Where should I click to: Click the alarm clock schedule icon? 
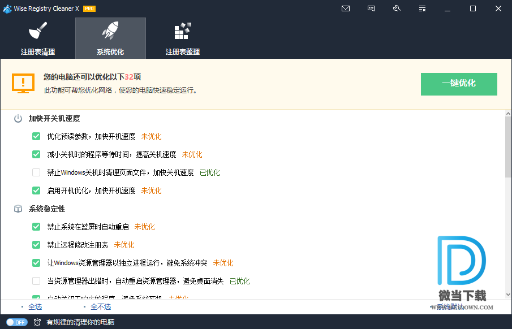coord(37,322)
